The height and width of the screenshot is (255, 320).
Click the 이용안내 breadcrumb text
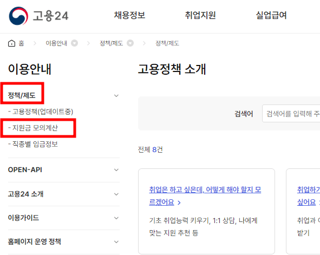point(56,43)
